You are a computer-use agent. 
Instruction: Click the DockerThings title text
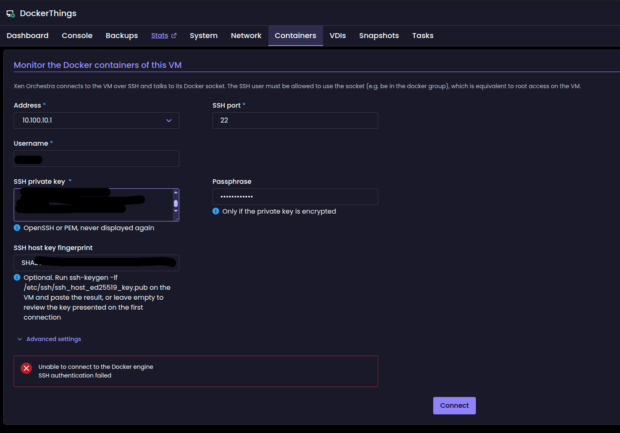pyautogui.click(x=48, y=13)
